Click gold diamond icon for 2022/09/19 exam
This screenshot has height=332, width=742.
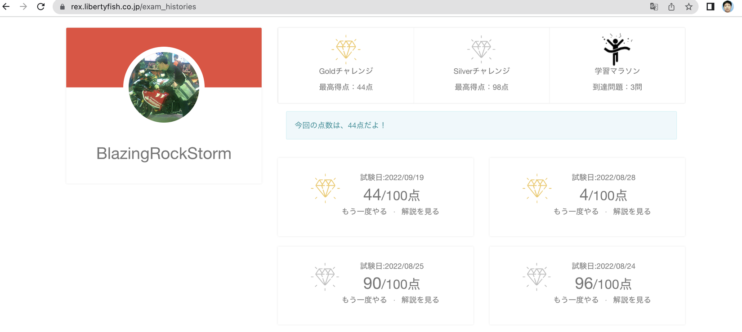coord(325,188)
